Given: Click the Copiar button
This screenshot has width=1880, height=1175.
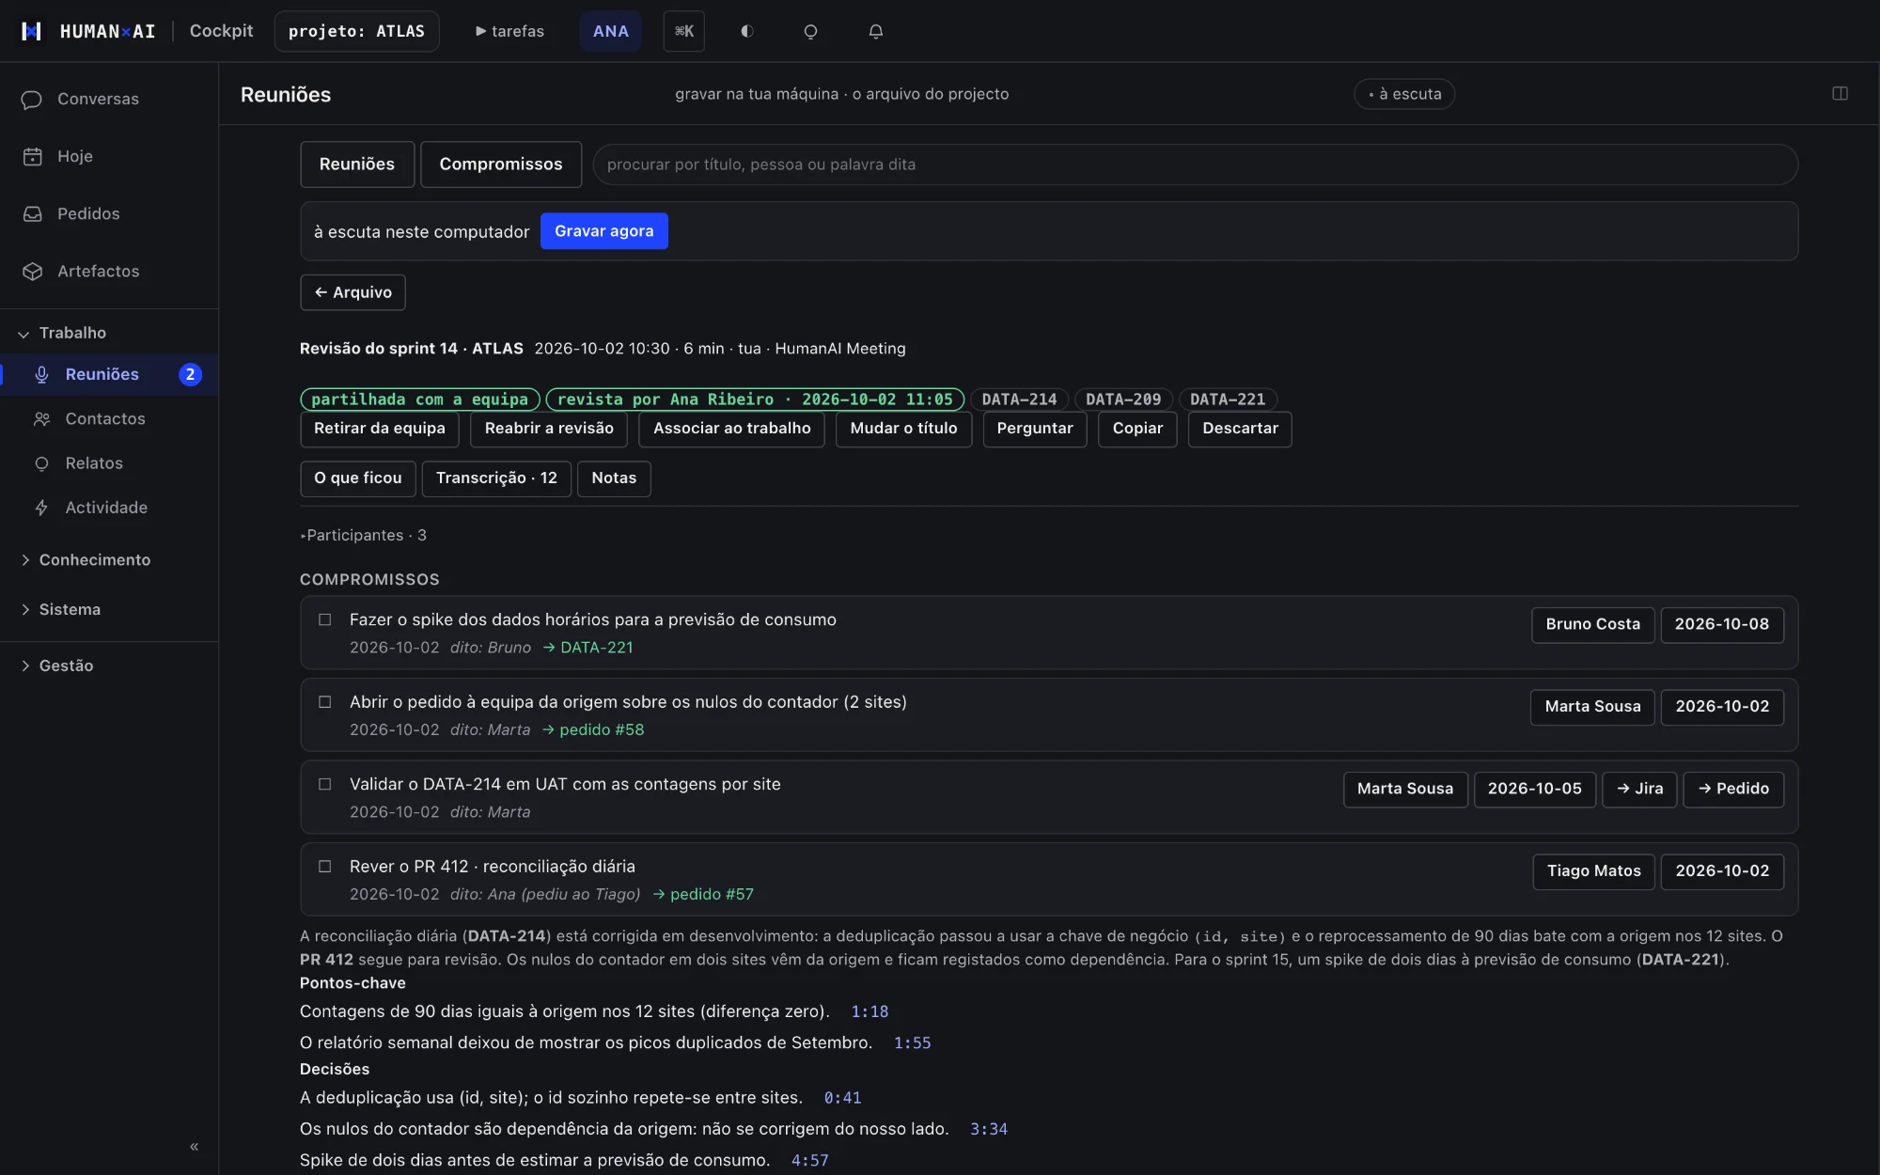Looking at the screenshot, I should tap(1137, 429).
